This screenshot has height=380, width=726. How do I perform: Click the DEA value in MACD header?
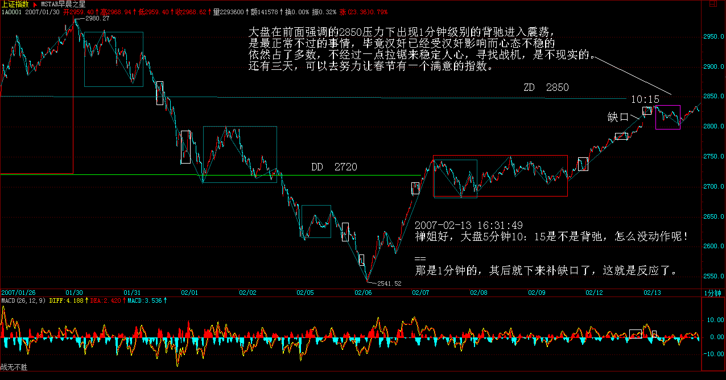pos(106,300)
